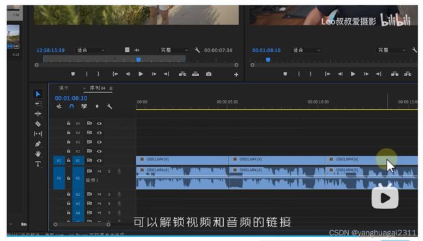The width and height of the screenshot is (423, 241).
Task: Switch to the 序列04 sequence tab
Action: (98, 88)
